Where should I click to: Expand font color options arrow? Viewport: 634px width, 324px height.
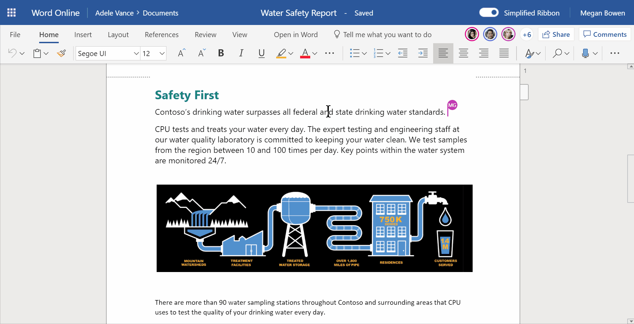315,53
